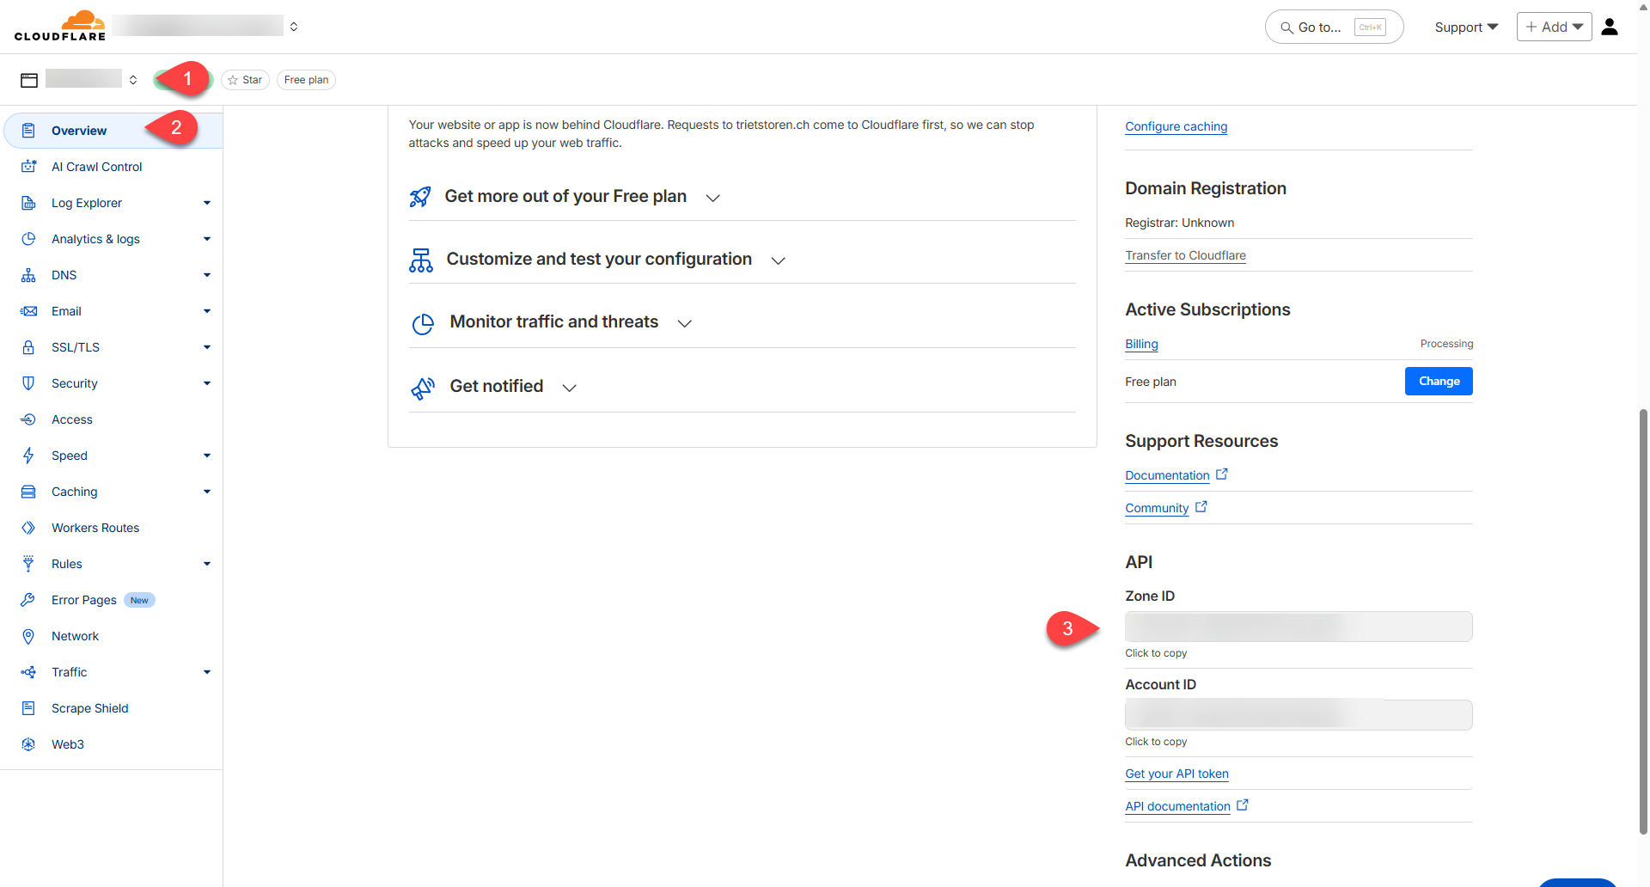Screen dimensions: 1650x887
Task: Star this domain
Action: point(245,80)
